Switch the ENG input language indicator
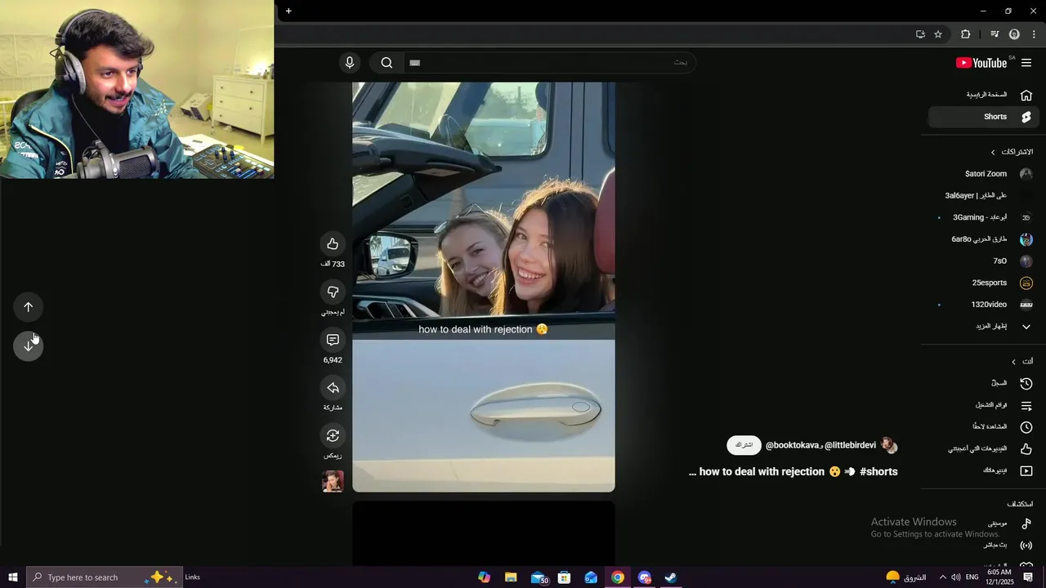 [972, 577]
